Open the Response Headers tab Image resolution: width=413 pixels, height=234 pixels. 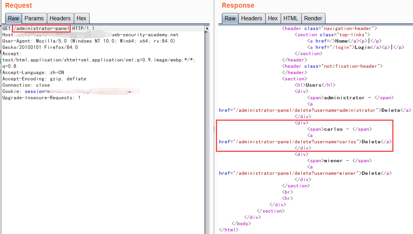tap(251, 19)
